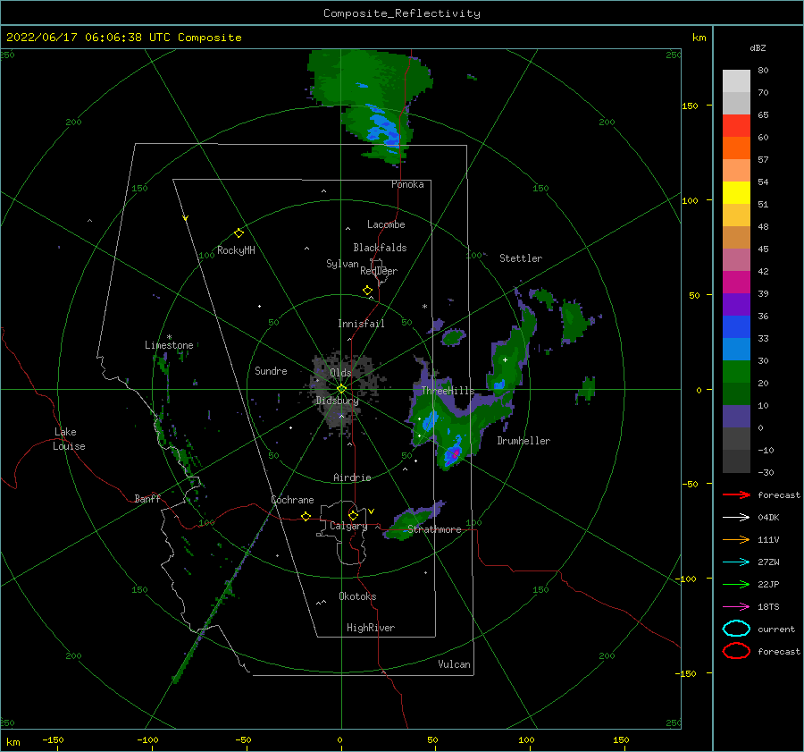Click the Sylvan label
The image size is (804, 752).
point(342,264)
